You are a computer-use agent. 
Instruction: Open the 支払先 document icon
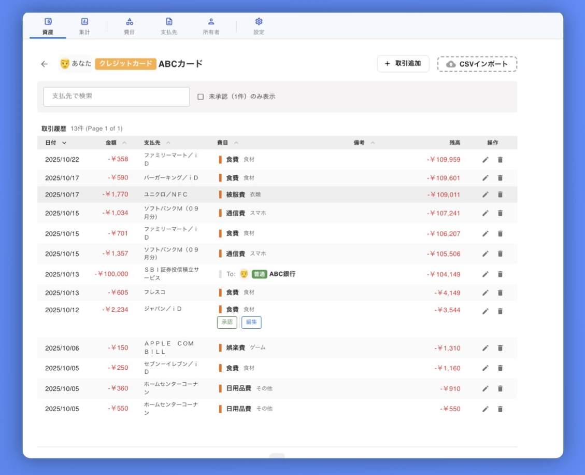(x=168, y=23)
